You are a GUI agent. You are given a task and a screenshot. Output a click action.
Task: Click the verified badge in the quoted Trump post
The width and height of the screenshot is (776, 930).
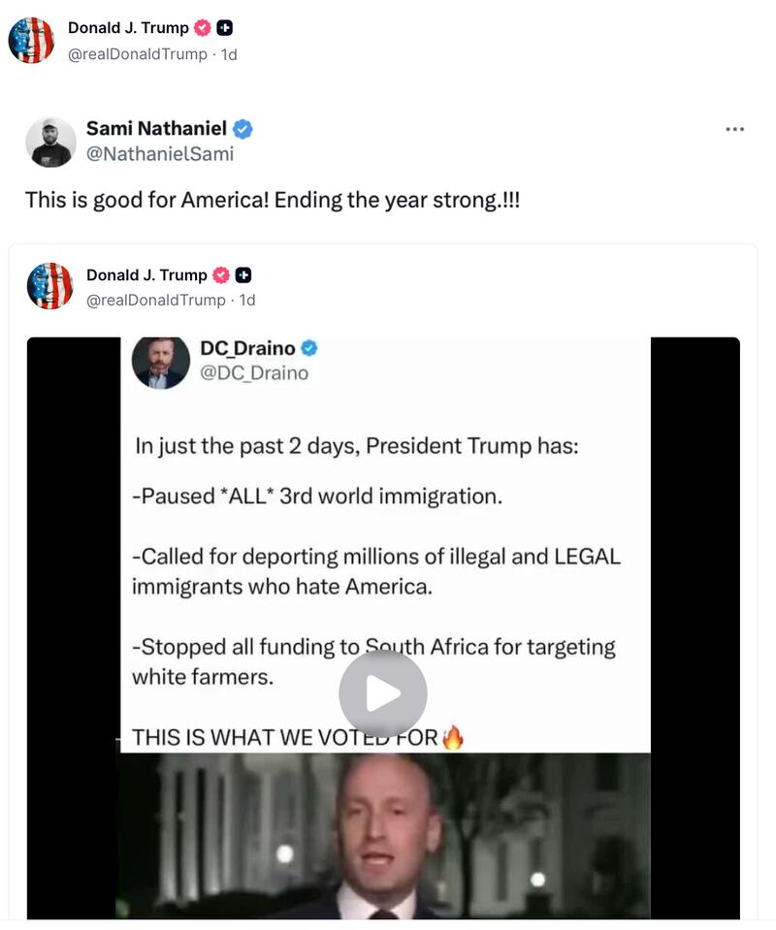pyautogui.click(x=219, y=274)
